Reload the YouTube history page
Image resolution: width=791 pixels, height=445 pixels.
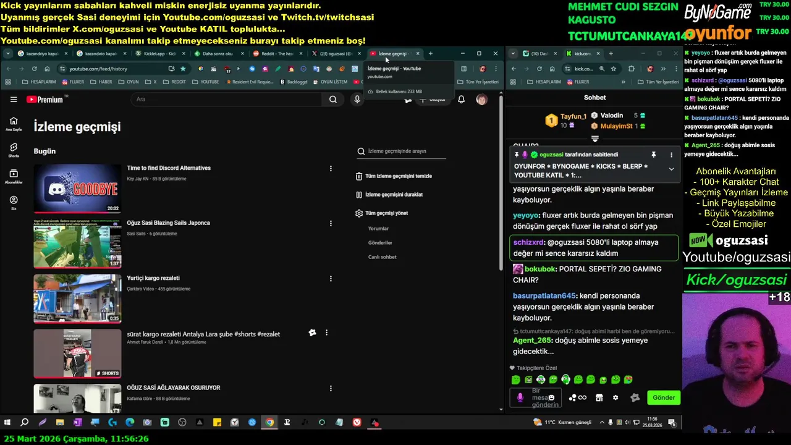coord(35,69)
